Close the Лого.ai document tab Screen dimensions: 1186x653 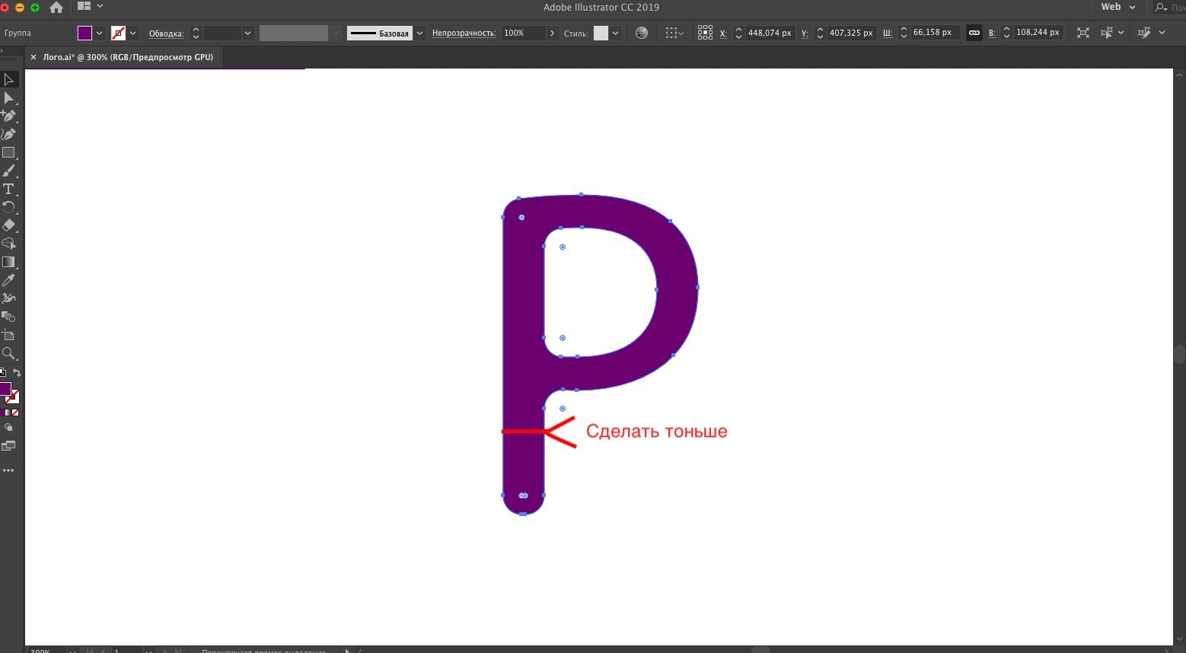coord(33,57)
